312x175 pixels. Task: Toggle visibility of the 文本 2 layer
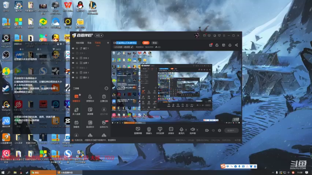(73, 58)
